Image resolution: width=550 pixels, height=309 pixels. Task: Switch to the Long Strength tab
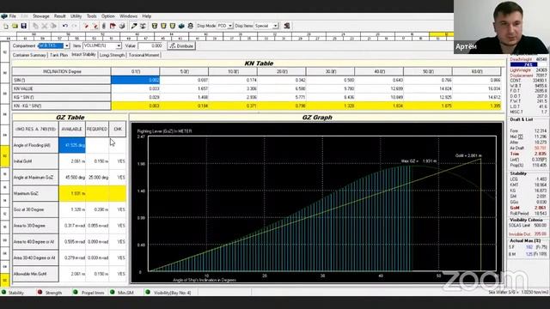pos(112,55)
